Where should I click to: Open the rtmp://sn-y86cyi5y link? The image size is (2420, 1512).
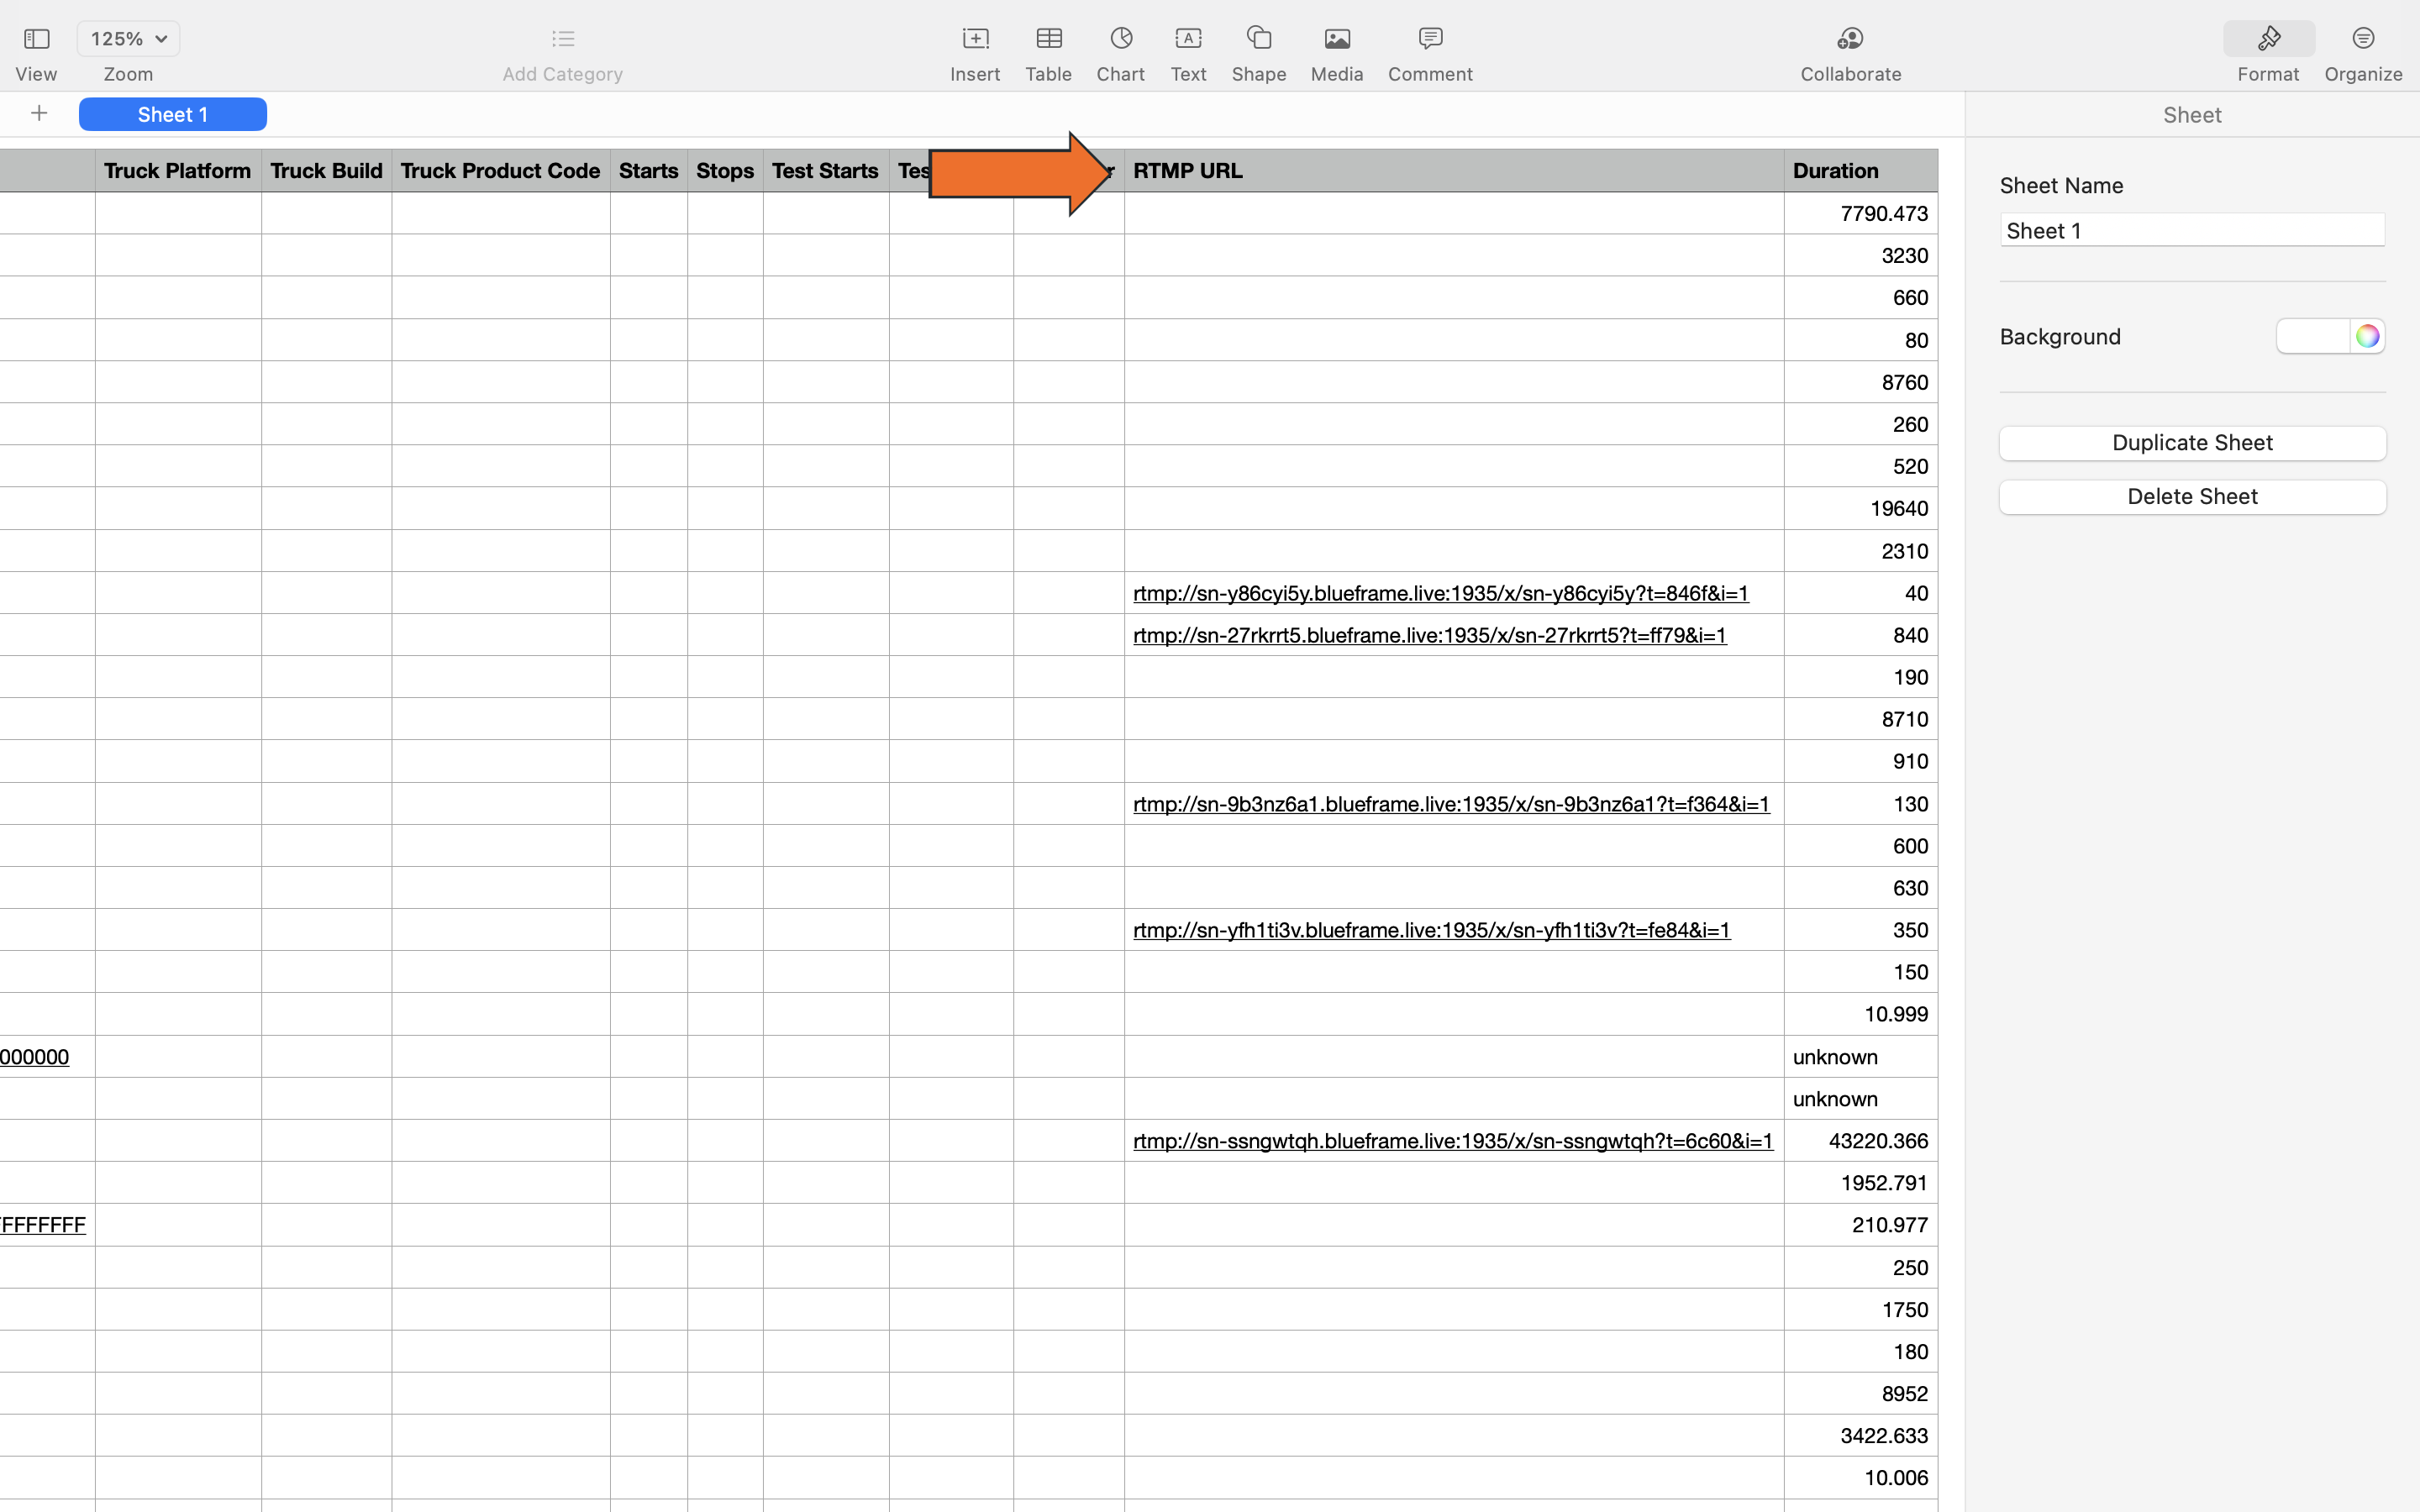click(x=1440, y=593)
